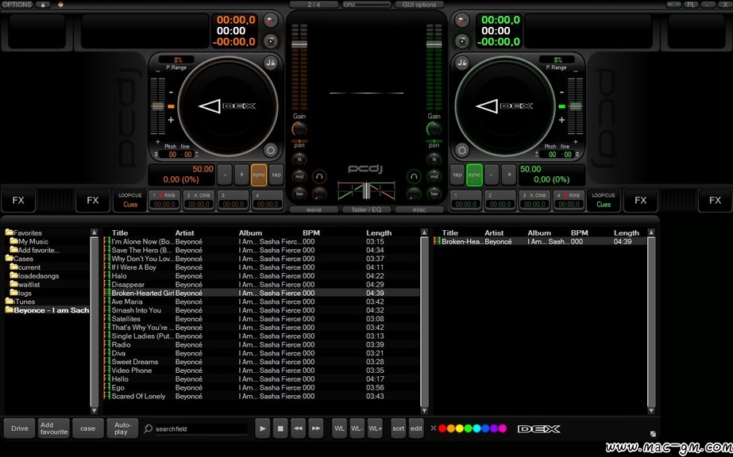
Task: Click the case button
Action: point(88,428)
